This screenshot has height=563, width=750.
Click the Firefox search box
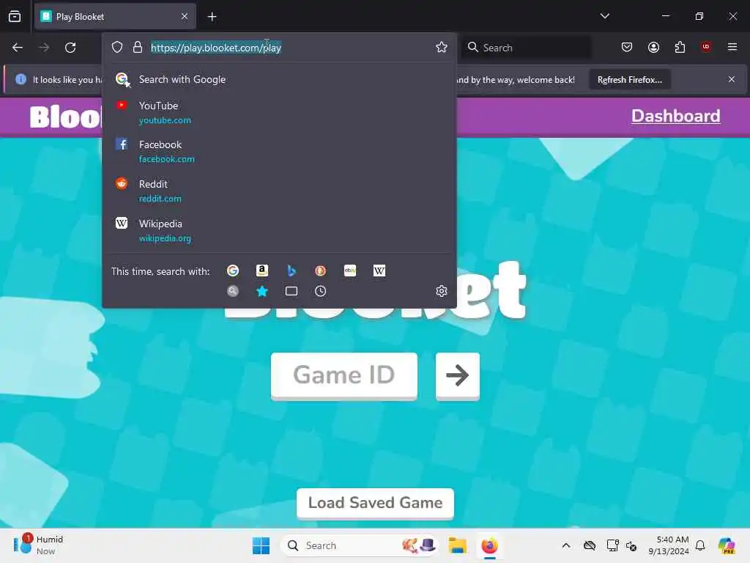click(x=526, y=48)
